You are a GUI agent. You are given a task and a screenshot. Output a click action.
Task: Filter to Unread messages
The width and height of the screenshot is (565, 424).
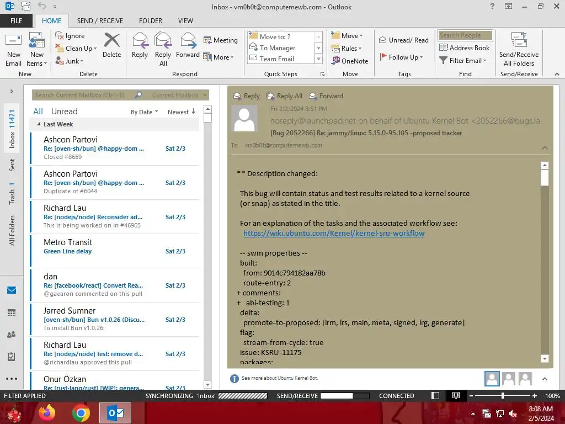coord(64,112)
